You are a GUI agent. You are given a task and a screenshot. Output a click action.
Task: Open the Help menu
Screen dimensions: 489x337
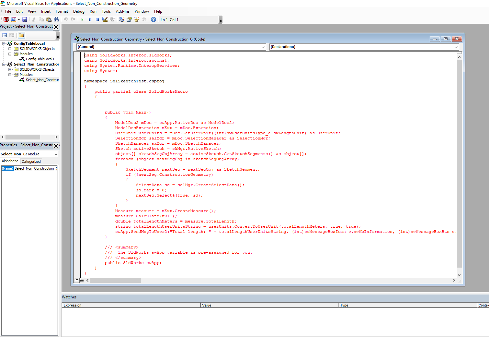click(158, 11)
